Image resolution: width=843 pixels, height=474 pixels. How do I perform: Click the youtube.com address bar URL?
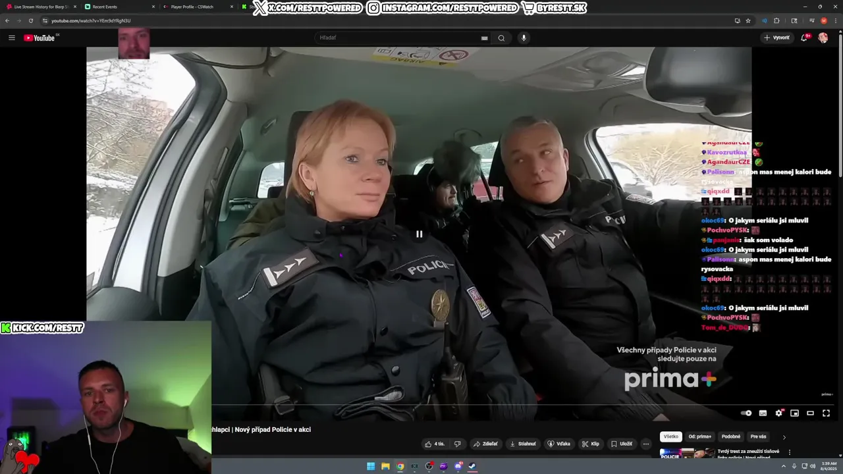[91, 20]
